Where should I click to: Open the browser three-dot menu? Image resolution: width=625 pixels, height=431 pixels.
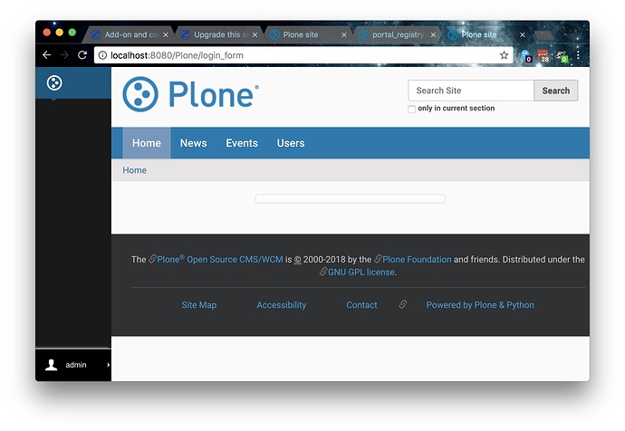pyautogui.click(x=578, y=55)
